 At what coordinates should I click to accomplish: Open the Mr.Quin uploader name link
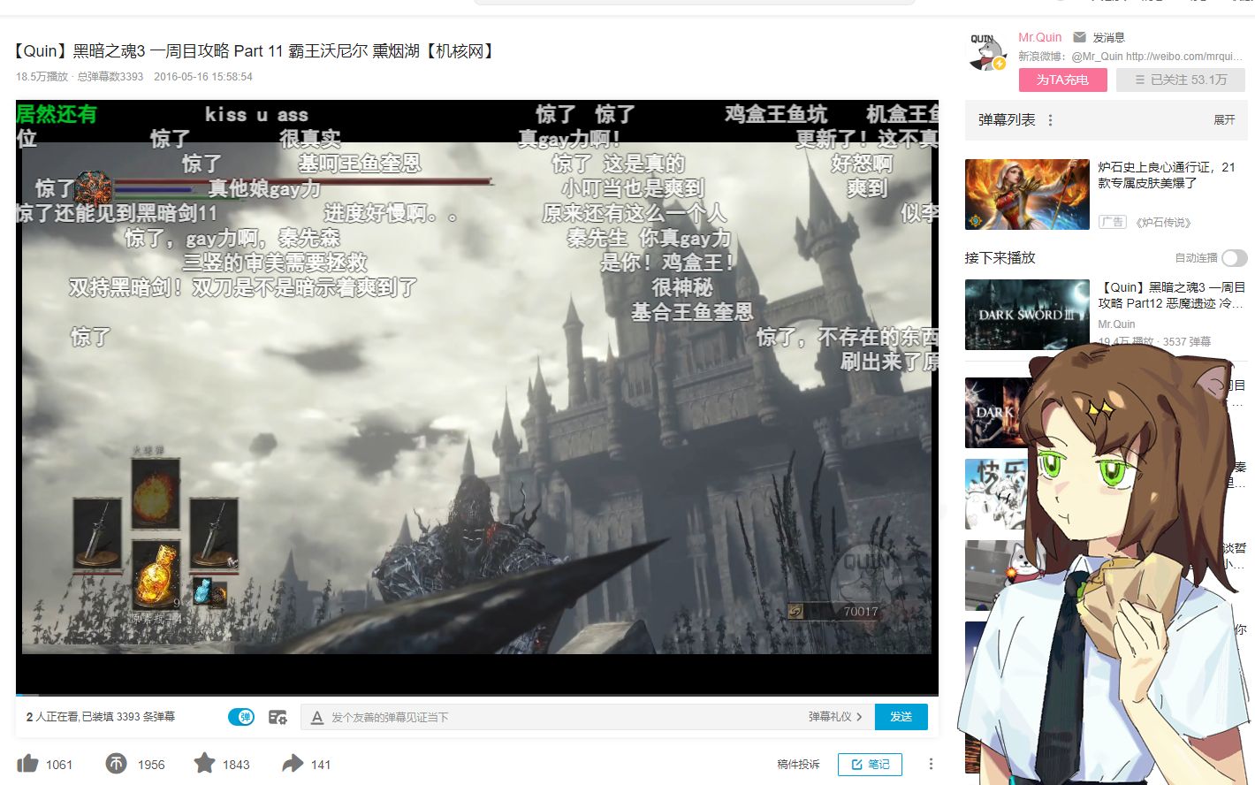point(1039,37)
